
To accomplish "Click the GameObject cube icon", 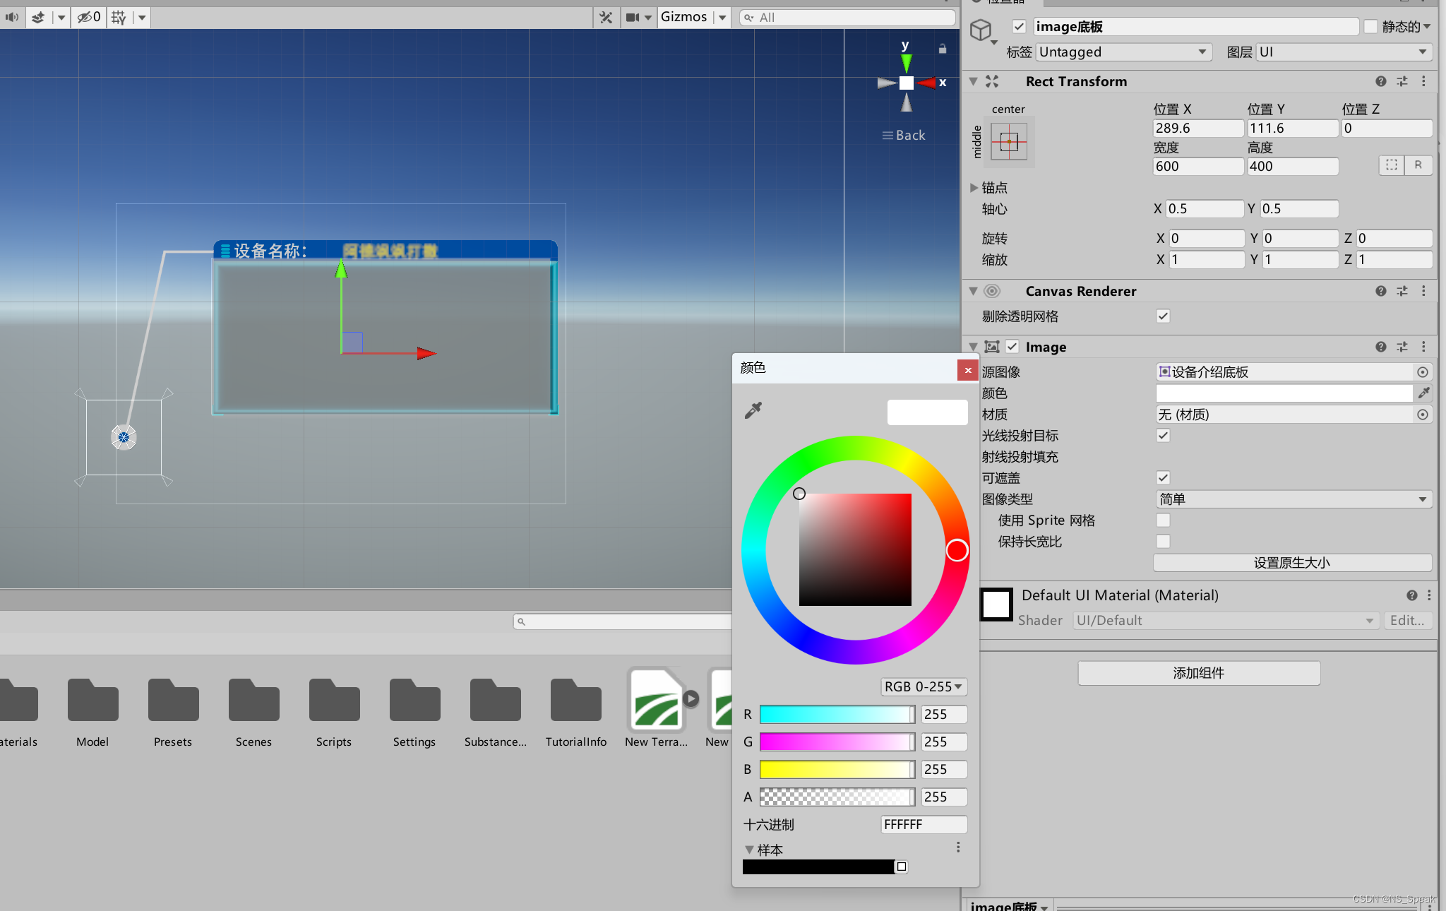I will point(981,30).
